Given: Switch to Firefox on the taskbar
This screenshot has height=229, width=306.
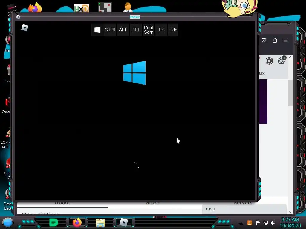Looking at the screenshot, I should 77,222.
